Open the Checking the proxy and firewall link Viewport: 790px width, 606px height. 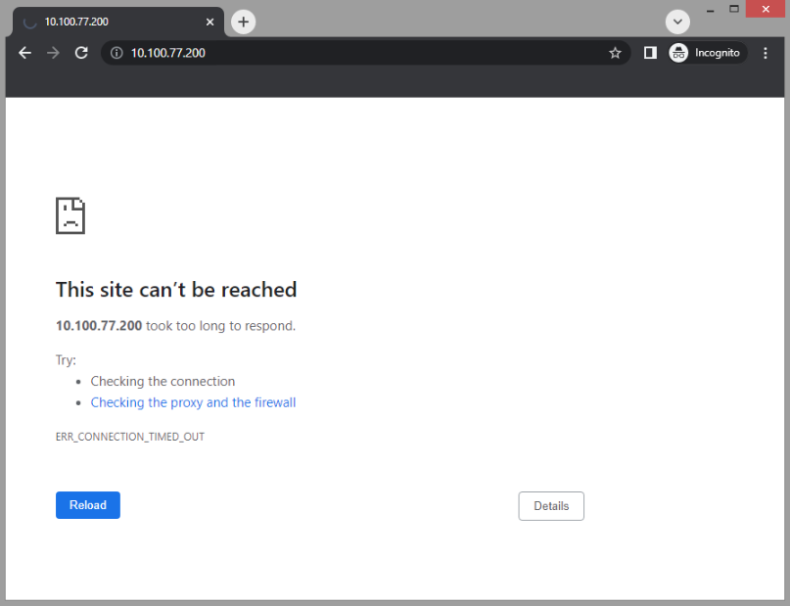[x=193, y=402]
